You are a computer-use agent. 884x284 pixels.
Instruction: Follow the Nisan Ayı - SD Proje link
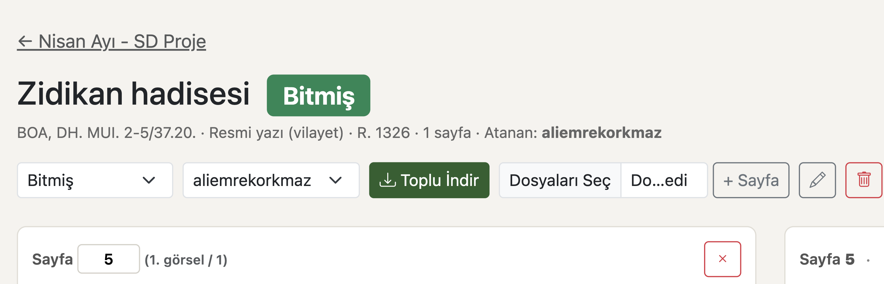(112, 41)
